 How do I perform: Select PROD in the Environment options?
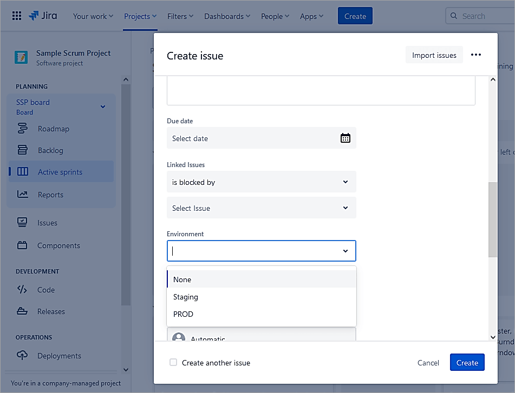click(183, 314)
